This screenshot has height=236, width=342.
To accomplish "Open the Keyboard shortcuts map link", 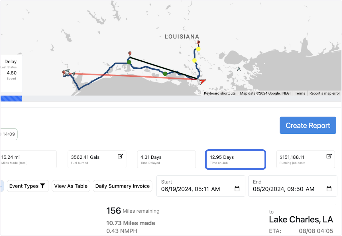I will click(220, 93).
